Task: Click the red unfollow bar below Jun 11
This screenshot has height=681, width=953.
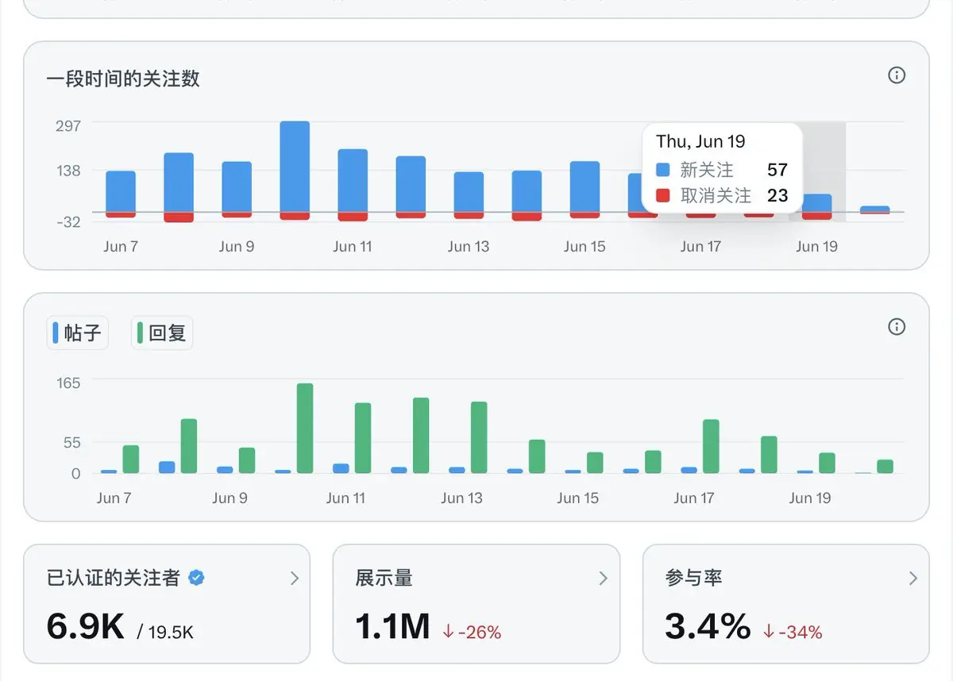Action: pos(353,217)
